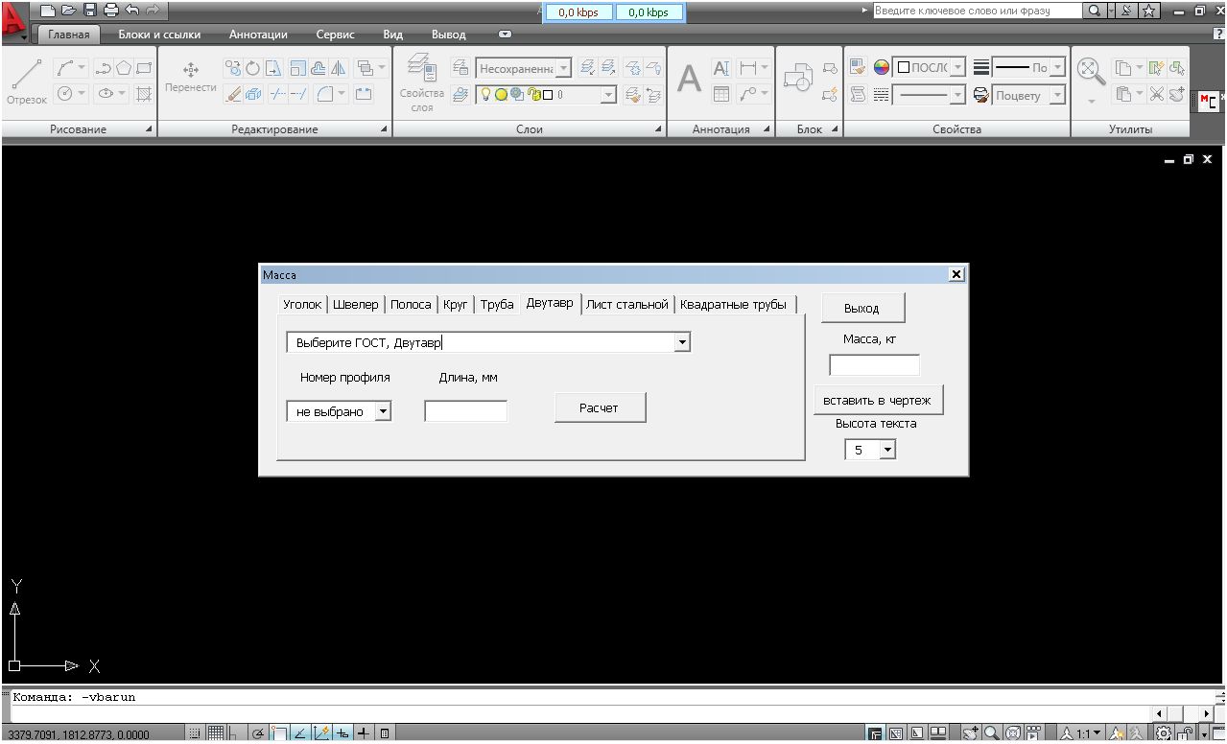The width and height of the screenshot is (1227, 744).
Task: Click the Масса, кг output field
Action: 874,365
